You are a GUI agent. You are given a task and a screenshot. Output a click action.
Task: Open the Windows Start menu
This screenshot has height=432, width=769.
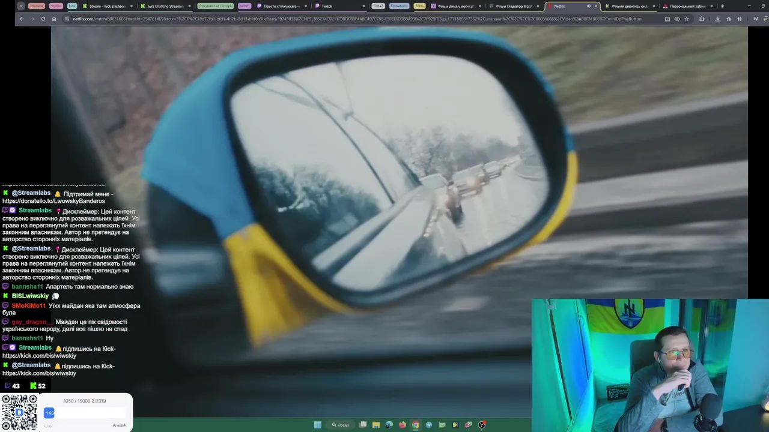pyautogui.click(x=318, y=425)
